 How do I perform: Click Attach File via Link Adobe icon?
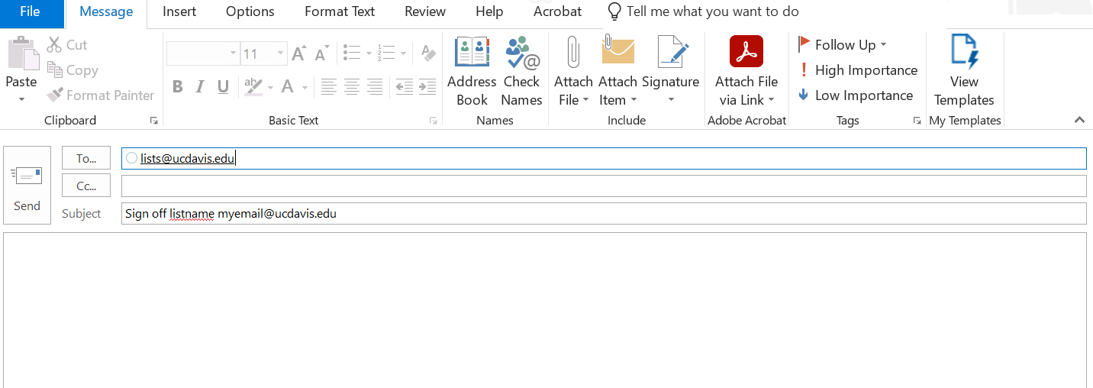pyautogui.click(x=746, y=53)
